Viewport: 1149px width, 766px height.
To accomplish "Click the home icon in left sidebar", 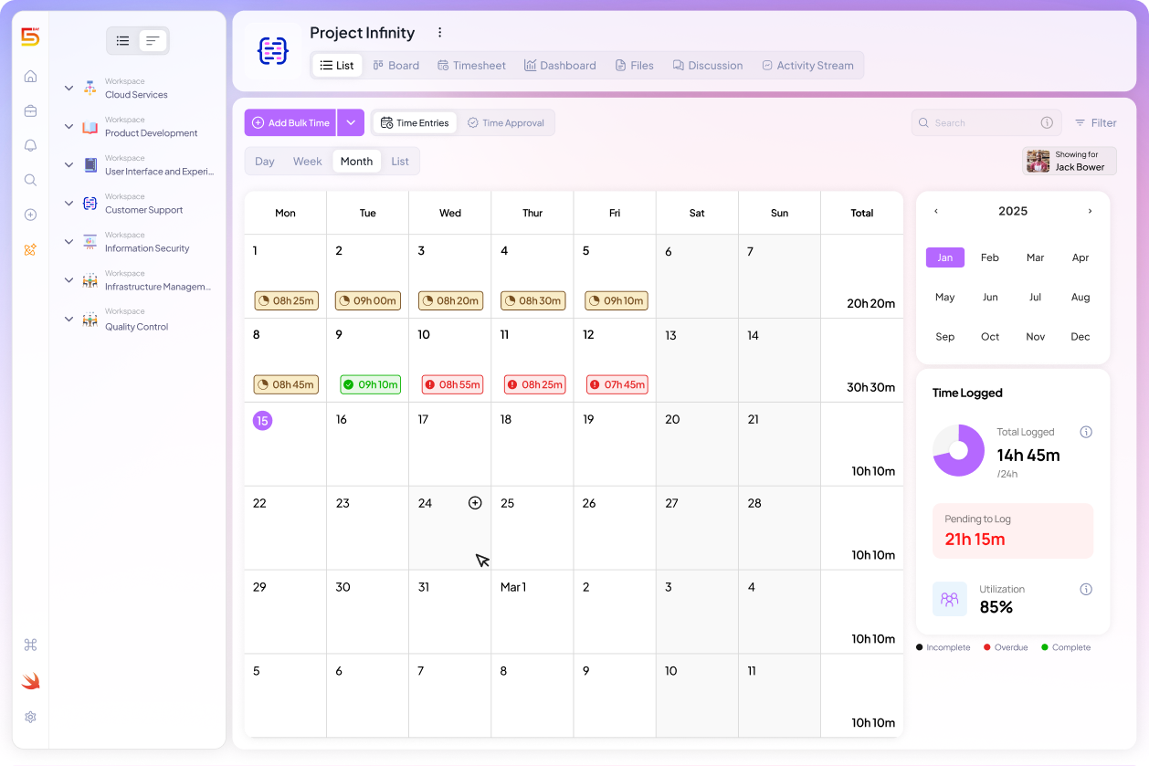I will tap(30, 77).
